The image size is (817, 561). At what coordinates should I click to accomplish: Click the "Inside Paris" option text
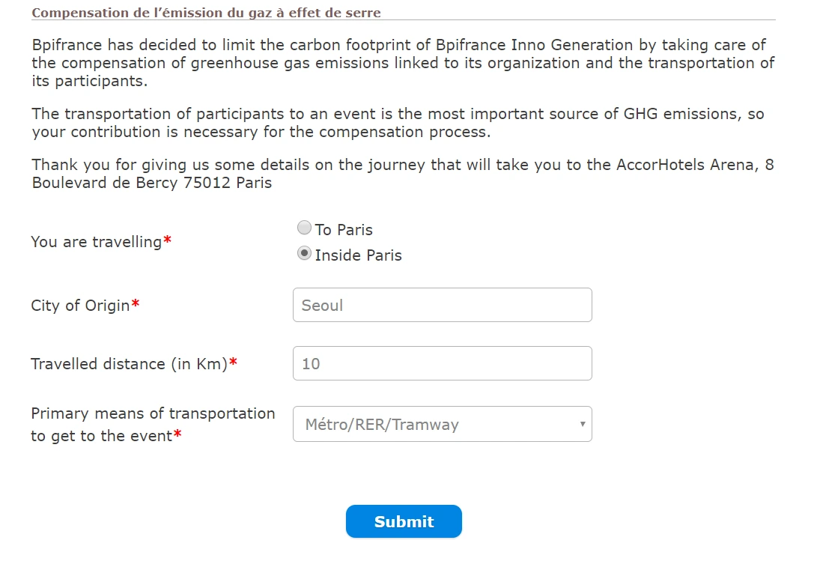358,255
